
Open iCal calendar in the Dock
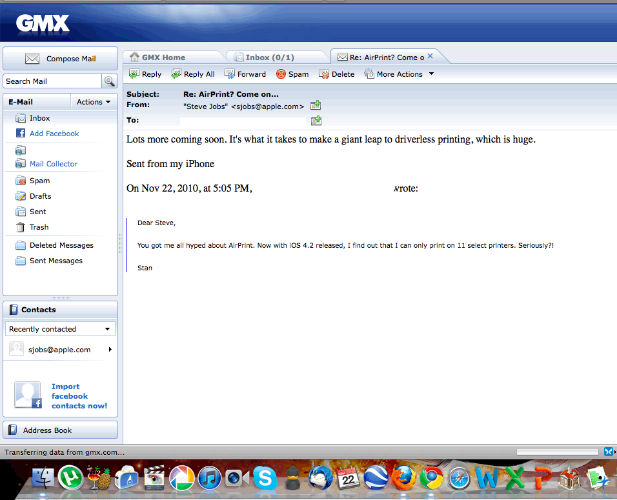point(349,478)
